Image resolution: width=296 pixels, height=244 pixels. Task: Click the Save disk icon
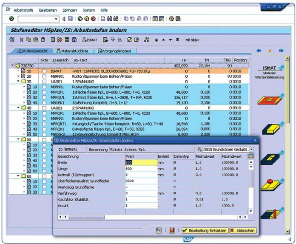(70, 19)
